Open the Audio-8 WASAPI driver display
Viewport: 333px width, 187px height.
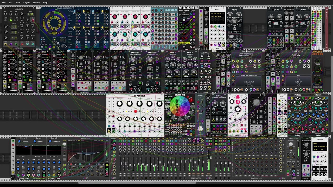(319, 143)
